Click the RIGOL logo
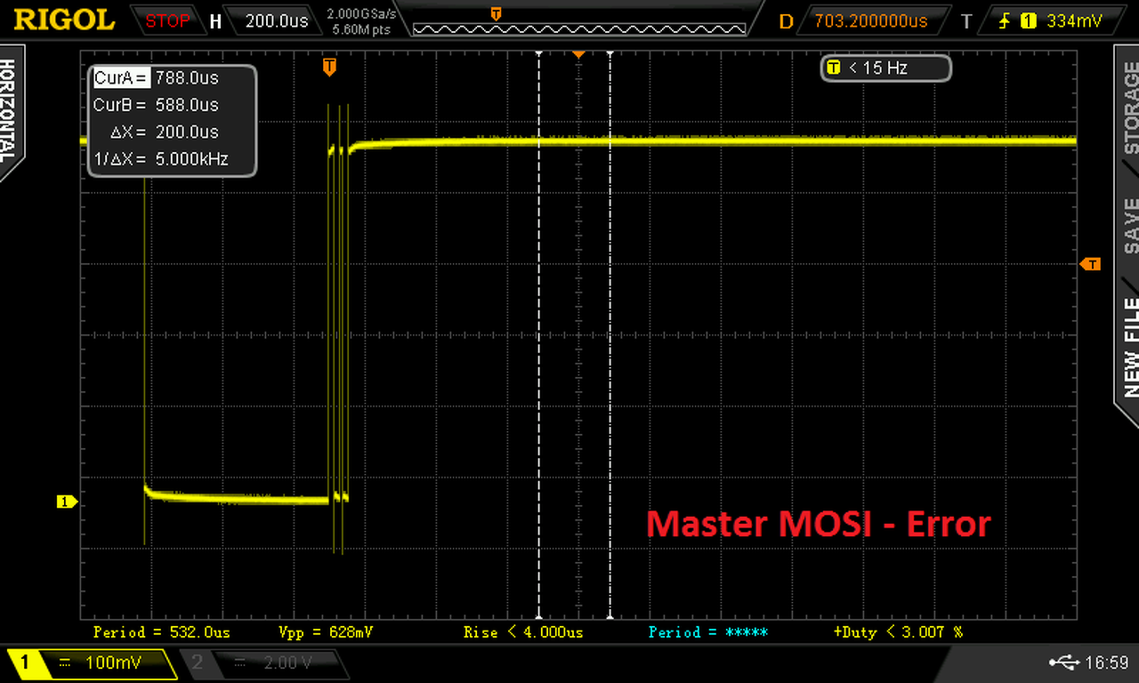Image resolution: width=1139 pixels, height=683 pixels. pos(64,20)
